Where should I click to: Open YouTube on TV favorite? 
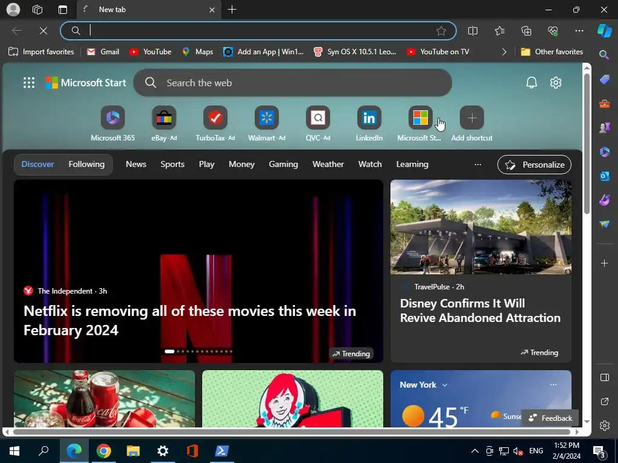(438, 52)
